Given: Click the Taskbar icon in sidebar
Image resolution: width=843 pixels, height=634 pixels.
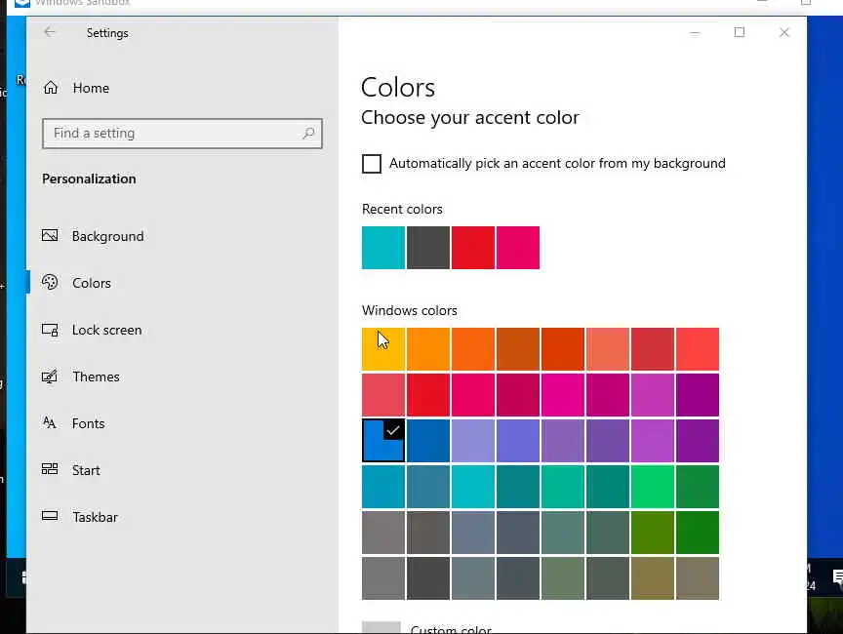Looking at the screenshot, I should [x=50, y=517].
